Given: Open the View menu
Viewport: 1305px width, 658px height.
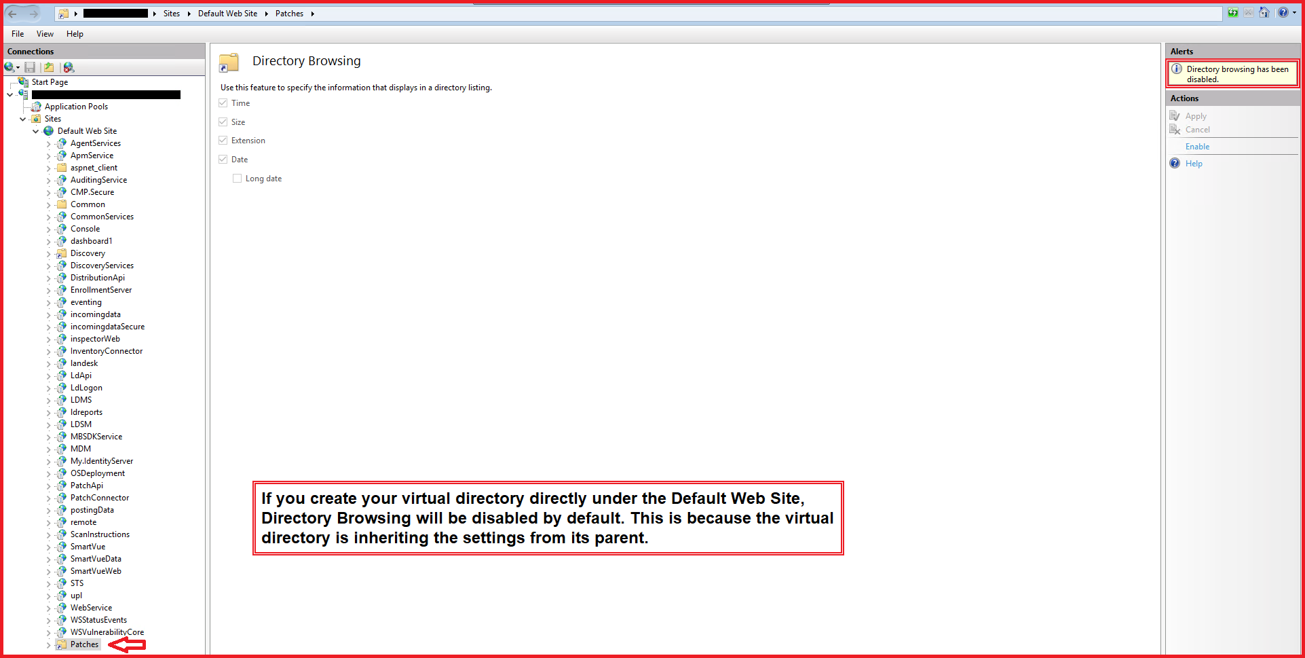Looking at the screenshot, I should pyautogui.click(x=45, y=34).
